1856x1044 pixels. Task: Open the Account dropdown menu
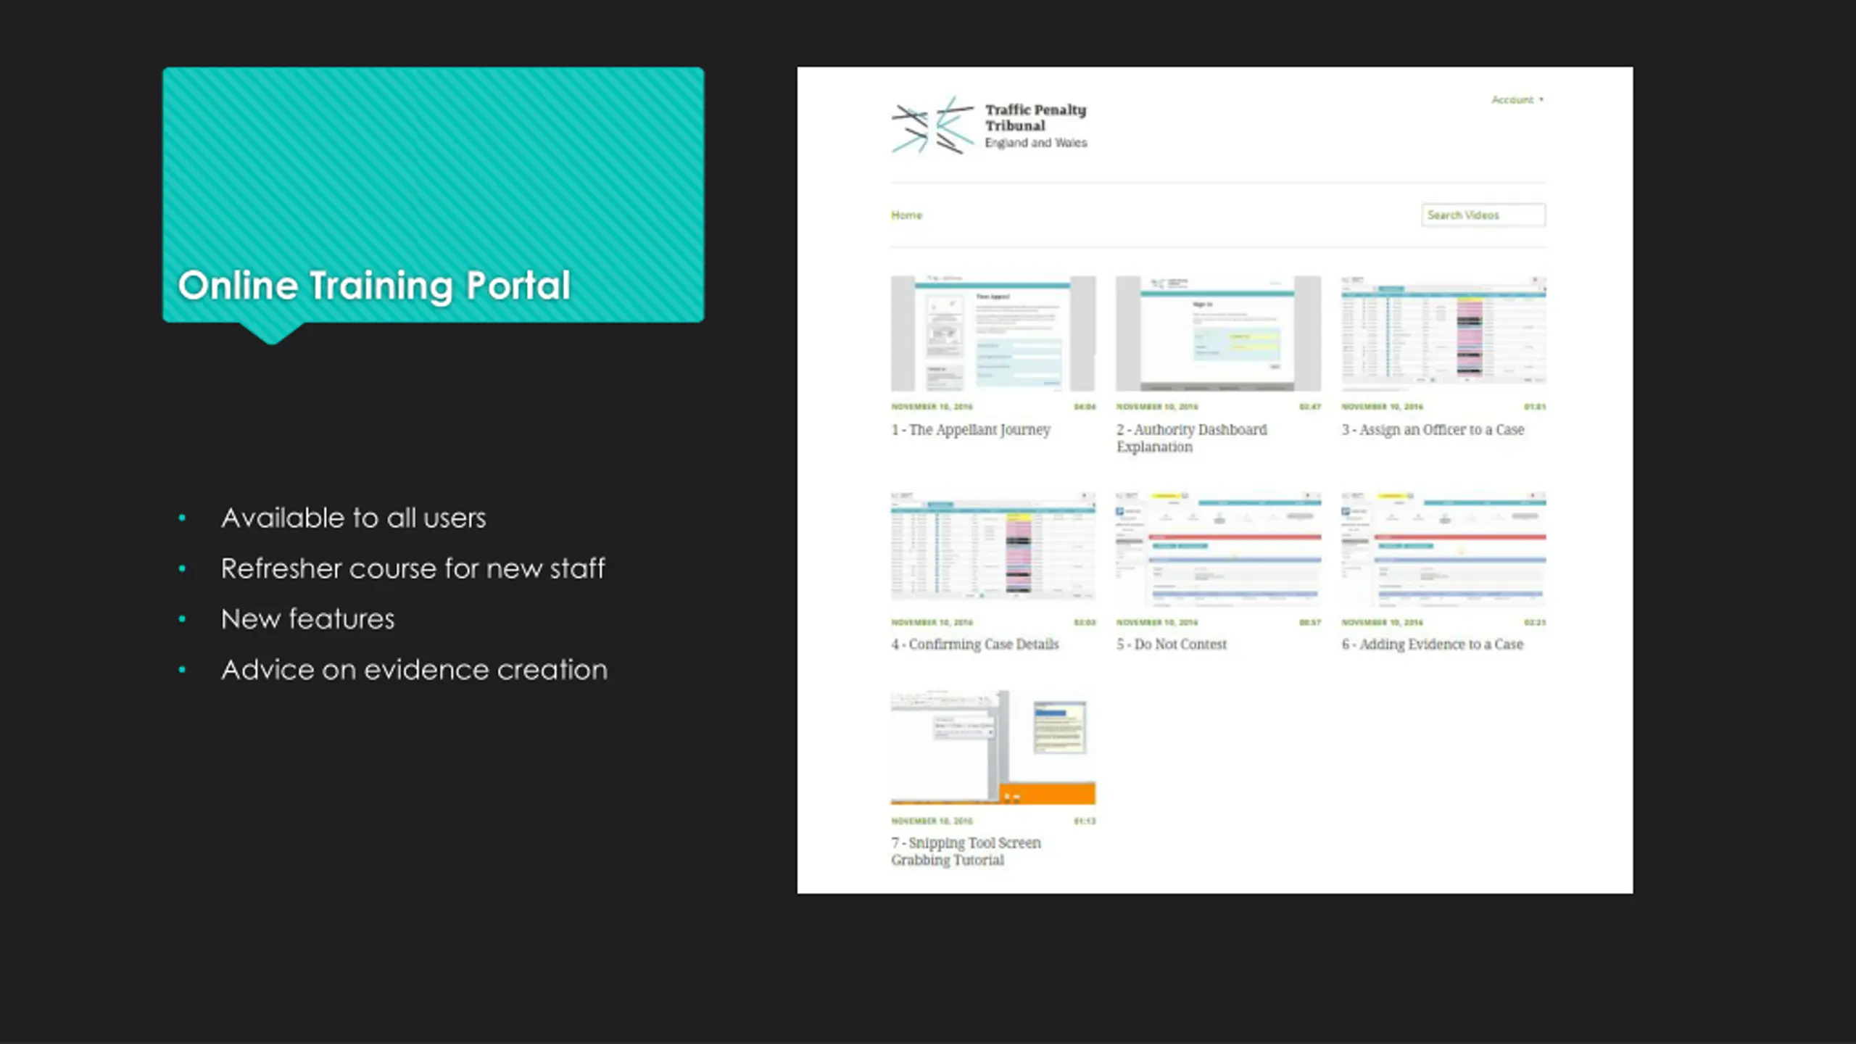1517,100
